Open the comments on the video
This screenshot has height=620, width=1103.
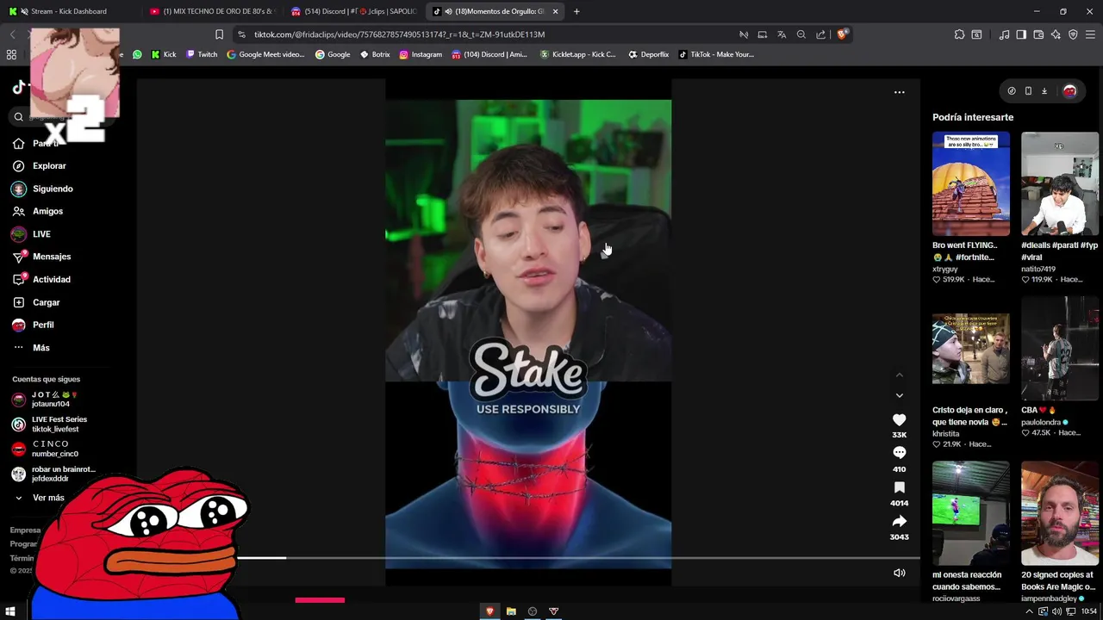coord(899,453)
